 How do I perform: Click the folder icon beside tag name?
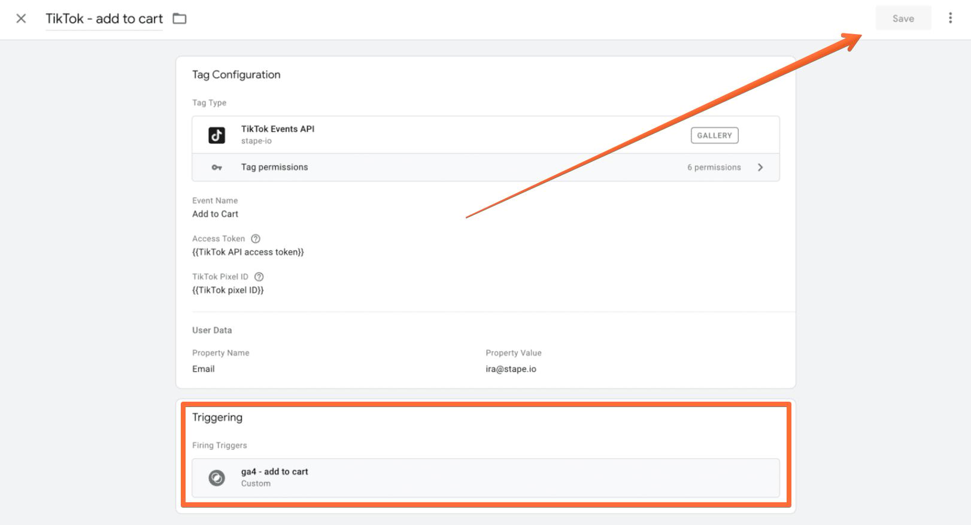point(180,19)
